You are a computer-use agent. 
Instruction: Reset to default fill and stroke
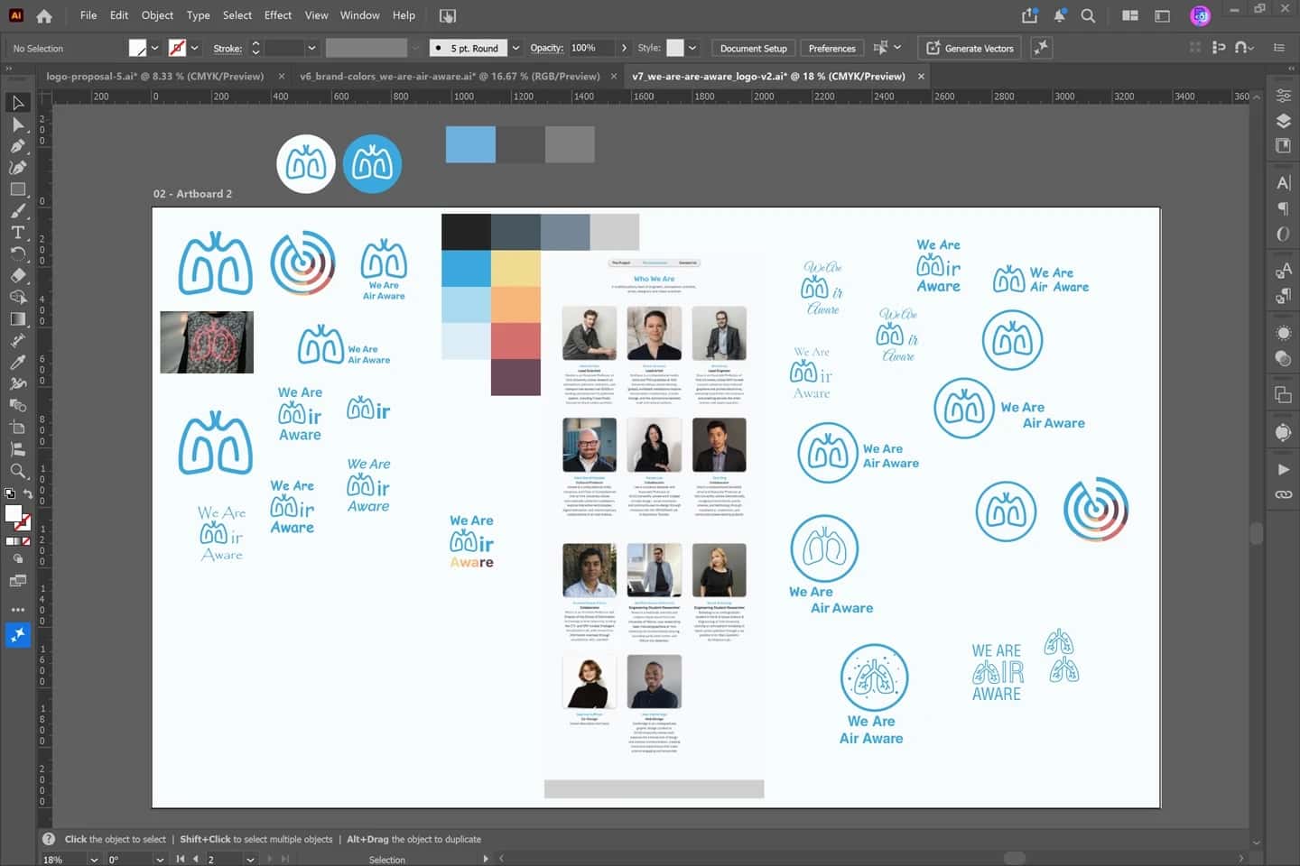point(10,494)
